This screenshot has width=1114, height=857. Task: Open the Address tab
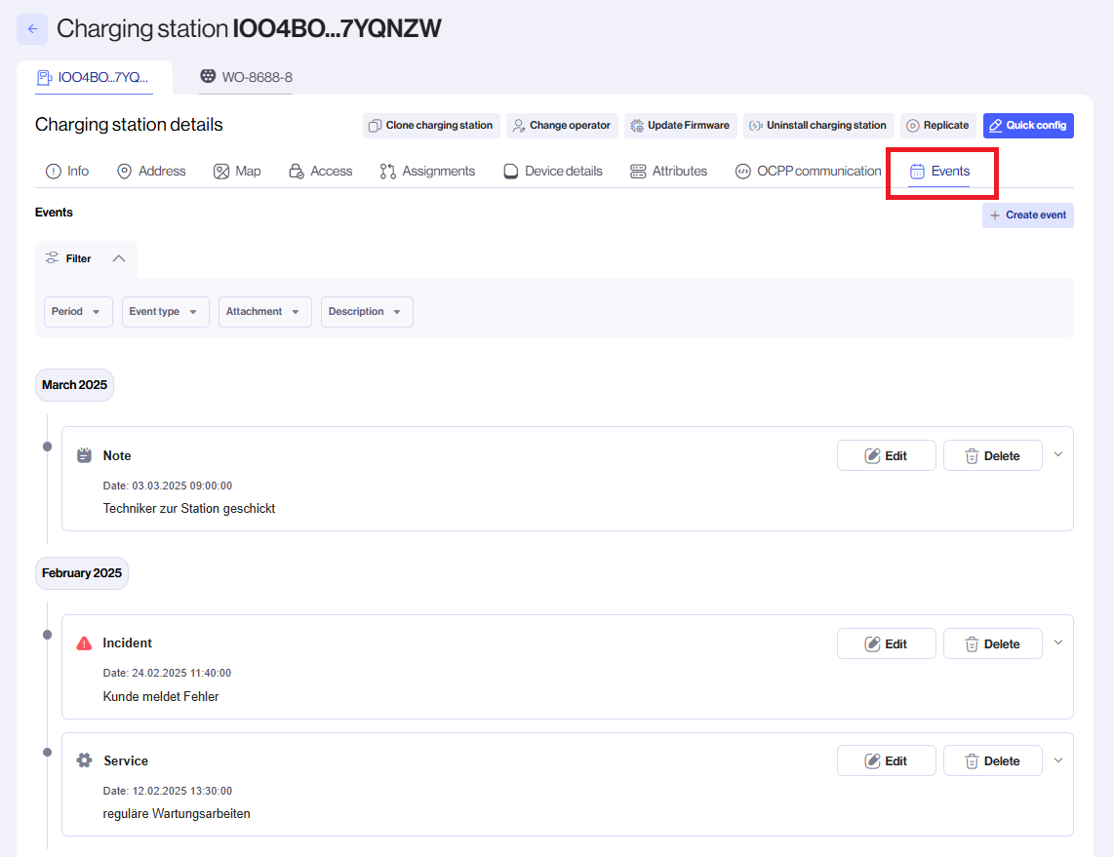tap(151, 172)
